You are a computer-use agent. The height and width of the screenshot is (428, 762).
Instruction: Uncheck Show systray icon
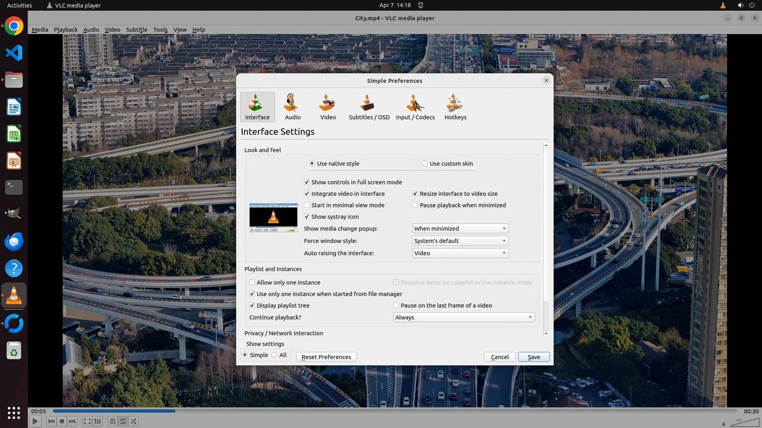pos(307,217)
